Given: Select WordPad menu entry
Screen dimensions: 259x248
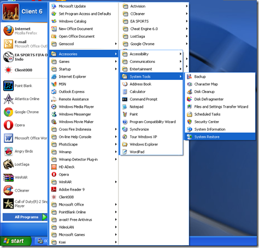Looking at the screenshot, I should pos(151,152).
